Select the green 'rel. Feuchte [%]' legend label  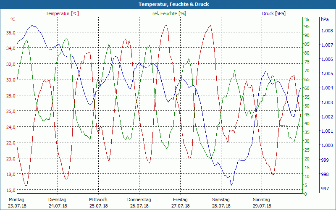click(168, 13)
